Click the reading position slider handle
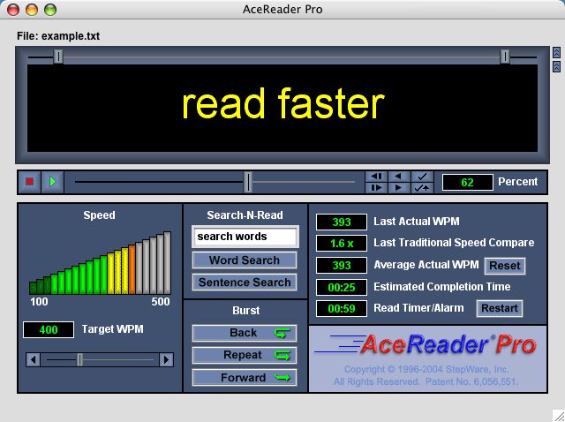The width and height of the screenshot is (565, 422). (248, 182)
